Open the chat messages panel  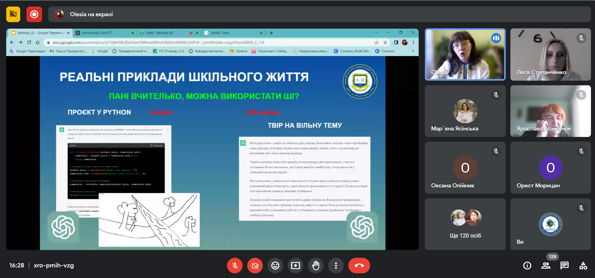pos(565,266)
